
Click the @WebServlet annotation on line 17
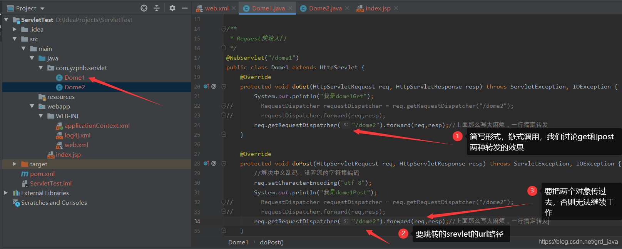[x=245, y=58]
